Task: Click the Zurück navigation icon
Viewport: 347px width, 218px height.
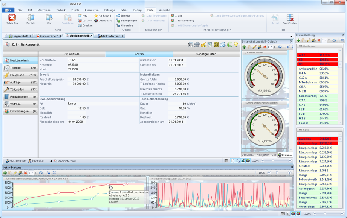Action: [31, 18]
